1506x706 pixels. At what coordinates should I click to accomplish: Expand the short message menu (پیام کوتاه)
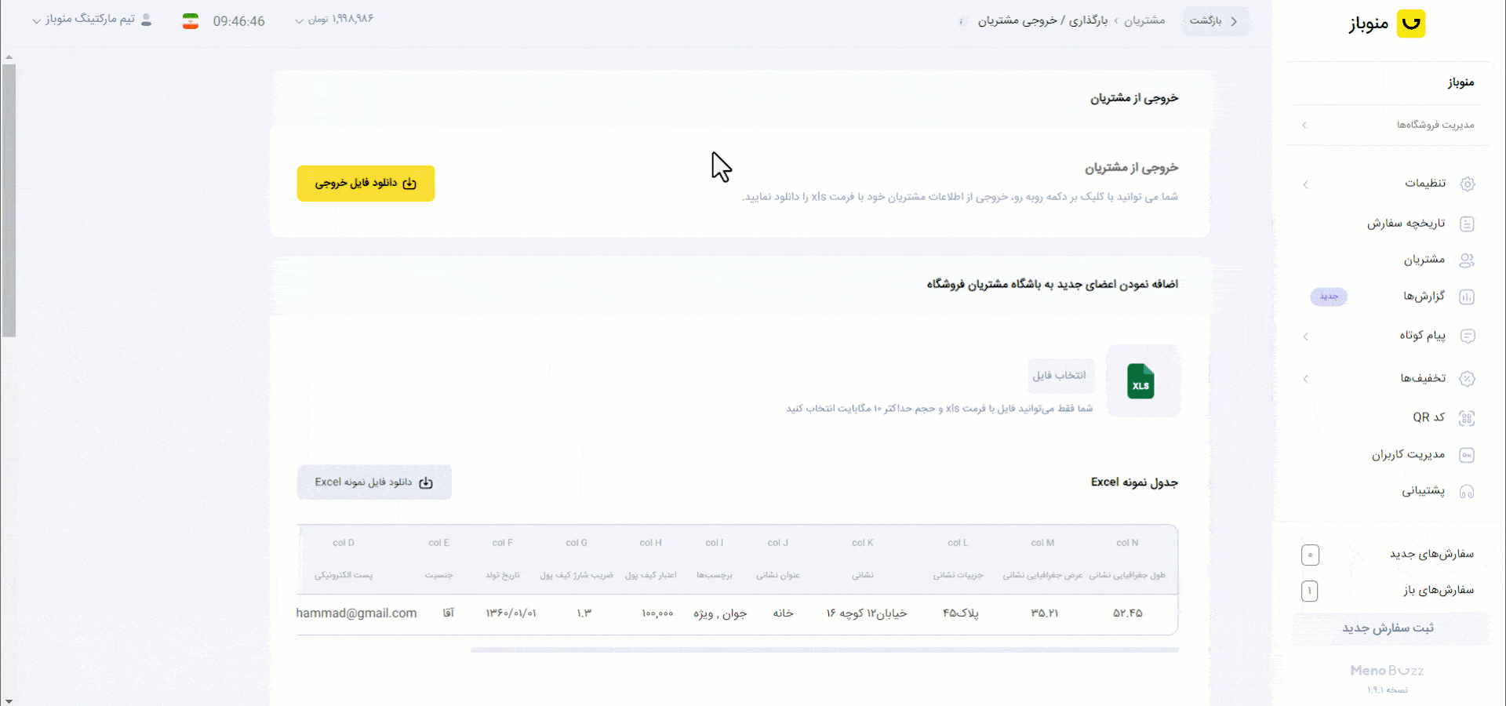(1388, 336)
